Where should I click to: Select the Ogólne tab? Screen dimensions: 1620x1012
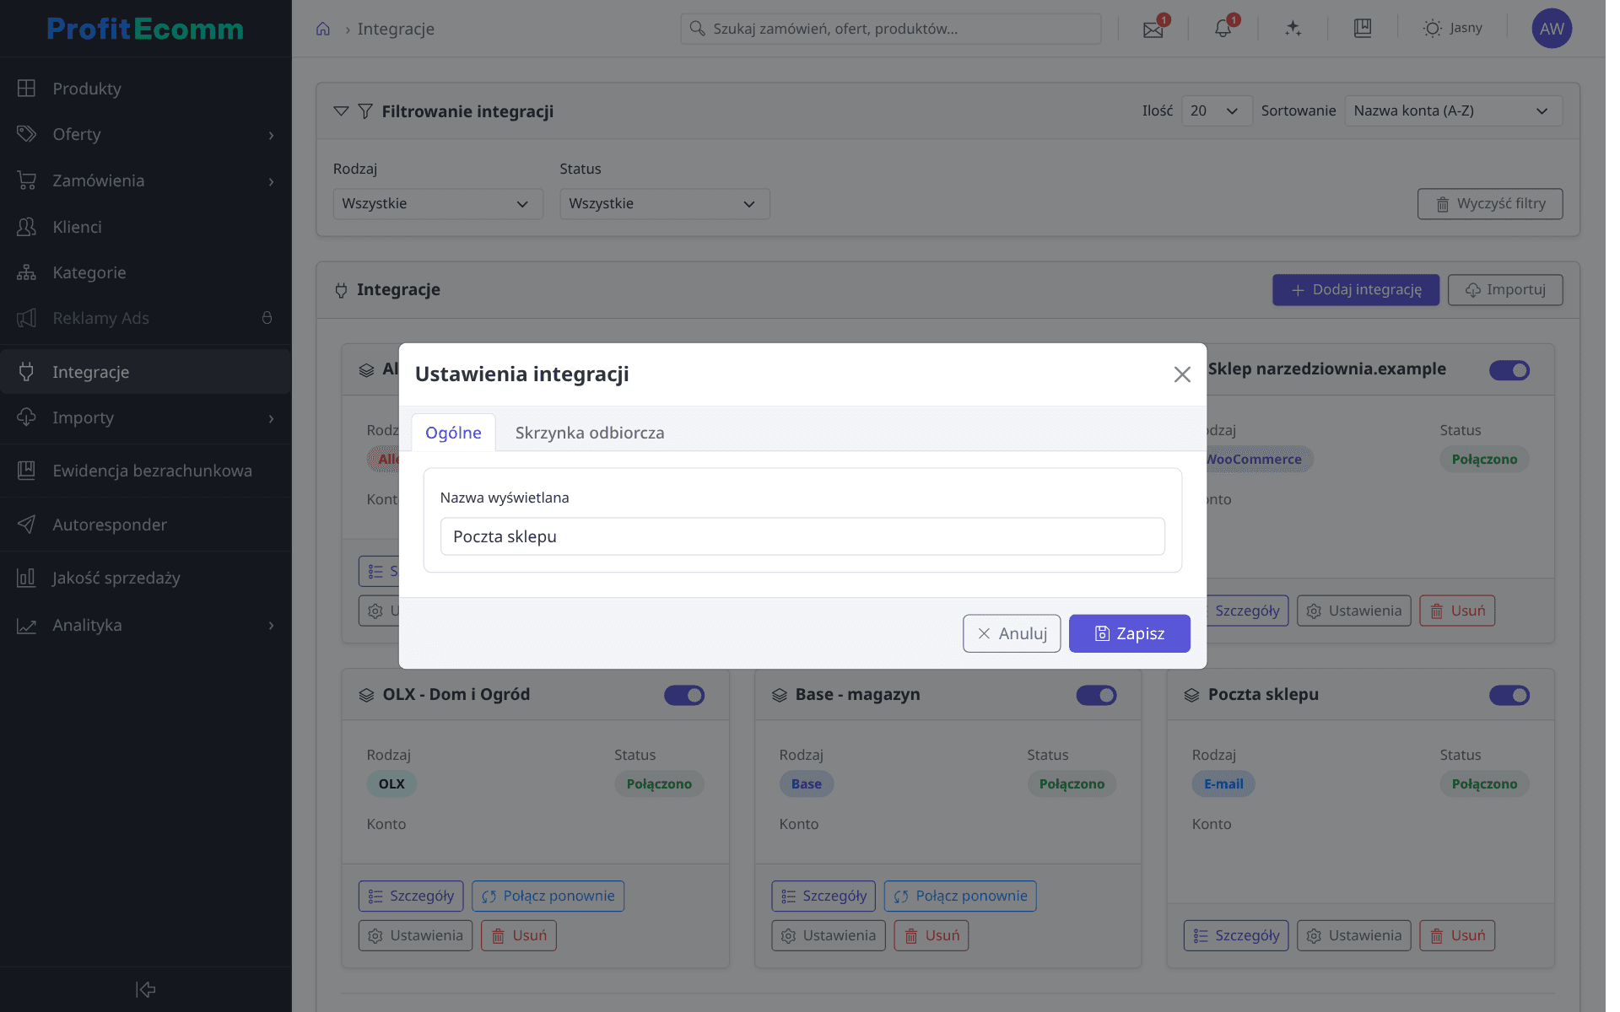tap(453, 433)
